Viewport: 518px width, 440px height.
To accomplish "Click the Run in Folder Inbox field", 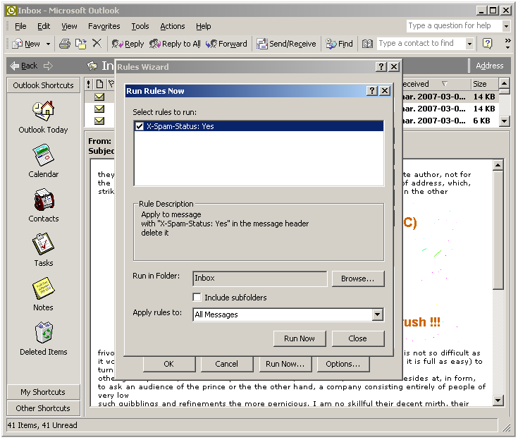I will (259, 279).
